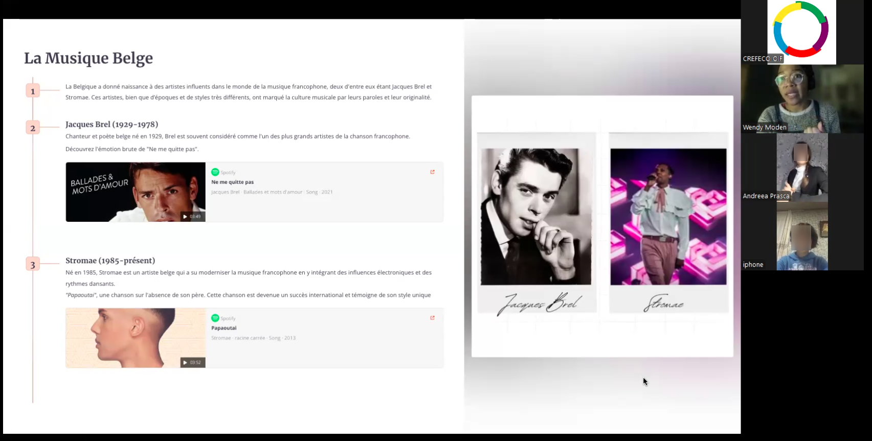Click the Spotify logo on the Papaoutai card
Viewport: 872px width, 441px height.
pos(215,318)
